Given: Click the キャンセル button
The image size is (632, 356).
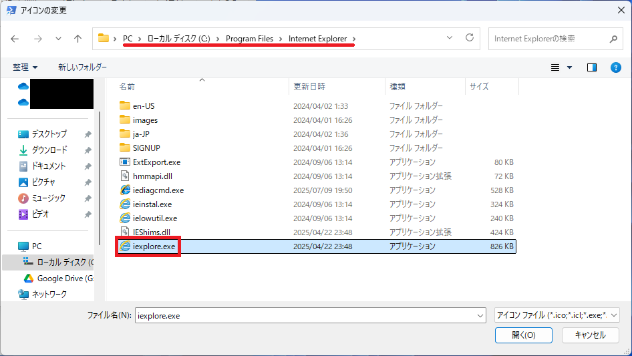Looking at the screenshot, I should click(x=590, y=335).
